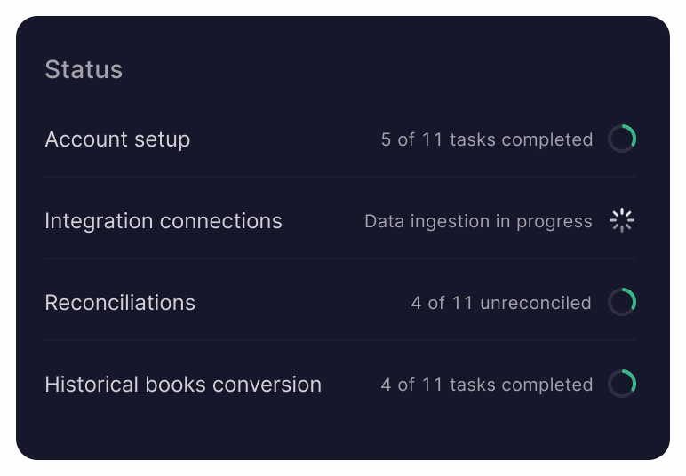The image size is (686, 476).
Task: Click the Historical books conversion progress ring
Action: point(622,385)
